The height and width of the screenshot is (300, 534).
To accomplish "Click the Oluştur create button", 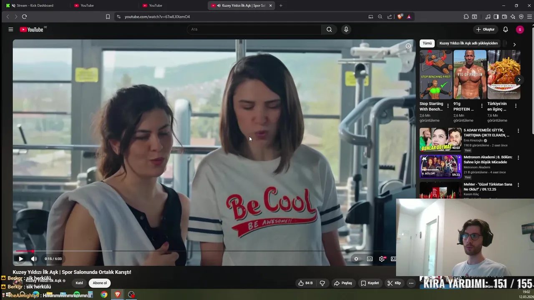I will tap(485, 29).
